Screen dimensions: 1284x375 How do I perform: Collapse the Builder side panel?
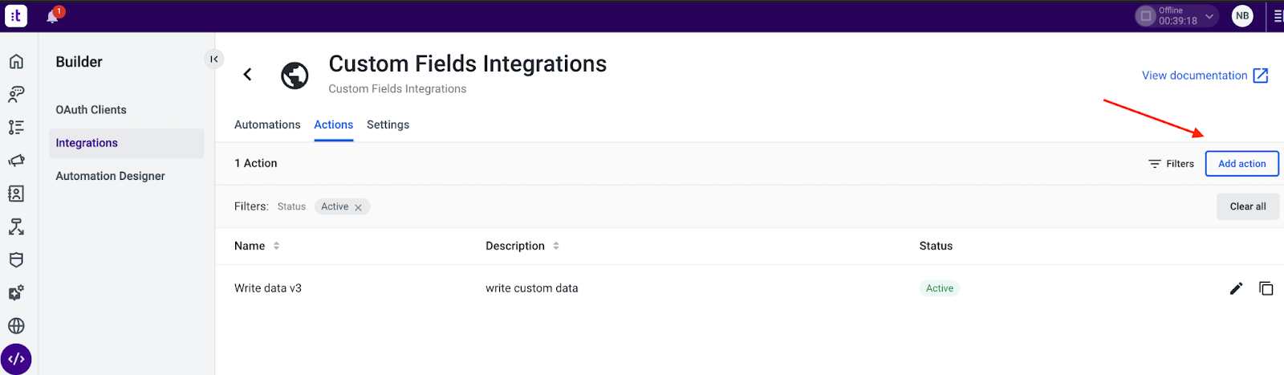[214, 59]
